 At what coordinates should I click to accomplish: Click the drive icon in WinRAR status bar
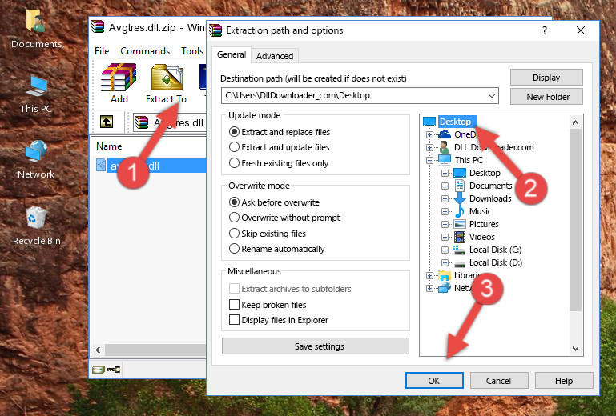click(x=99, y=370)
